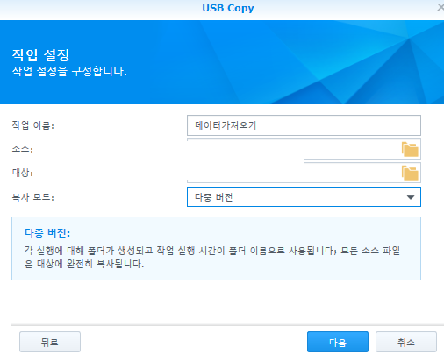Click the subtitle 작업 설정을 구성합니다.

click(69, 71)
